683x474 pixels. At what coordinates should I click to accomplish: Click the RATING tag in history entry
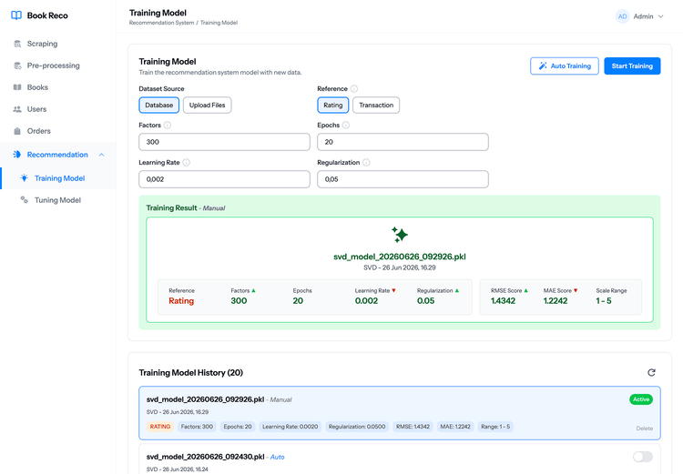coord(160,427)
